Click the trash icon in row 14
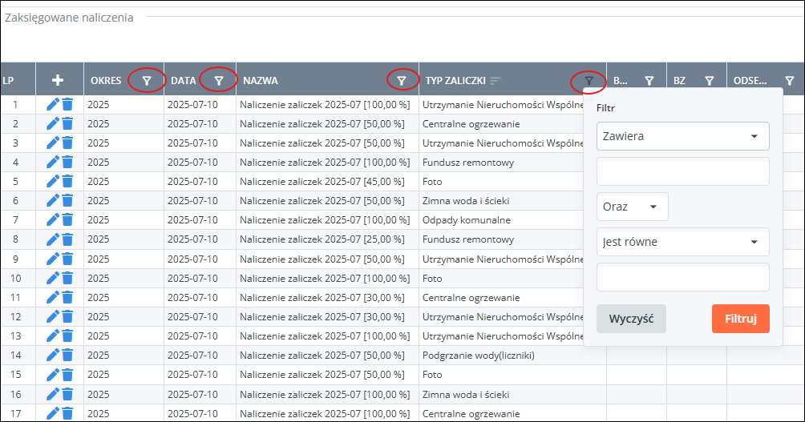805x422 pixels. pyautogui.click(x=67, y=355)
